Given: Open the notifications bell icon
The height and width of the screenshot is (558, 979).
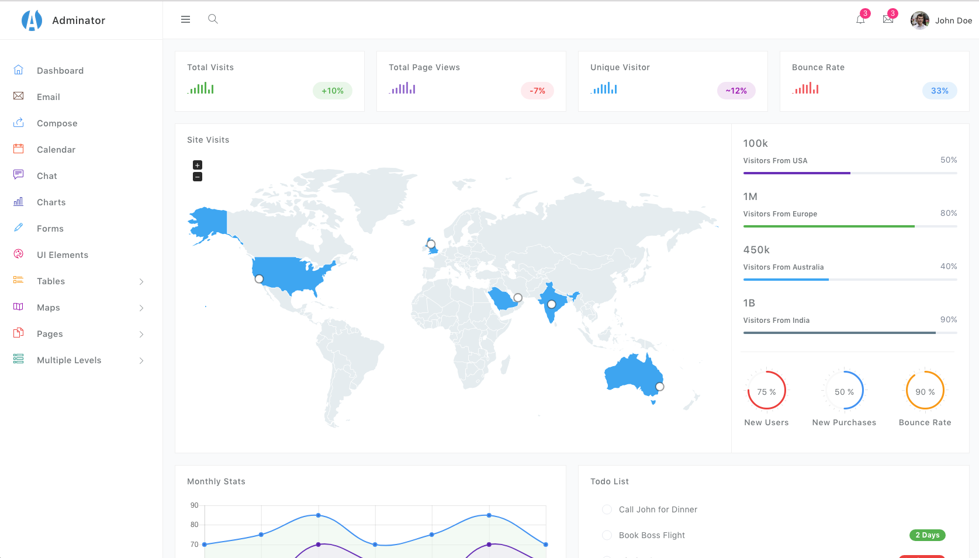Looking at the screenshot, I should tap(860, 20).
